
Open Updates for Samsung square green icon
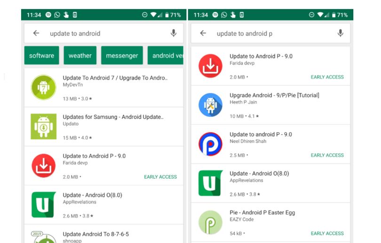(43, 127)
